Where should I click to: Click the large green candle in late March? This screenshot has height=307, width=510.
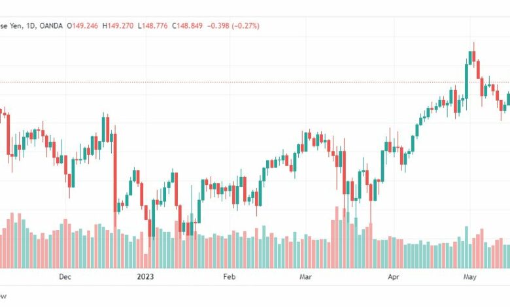point(382,166)
